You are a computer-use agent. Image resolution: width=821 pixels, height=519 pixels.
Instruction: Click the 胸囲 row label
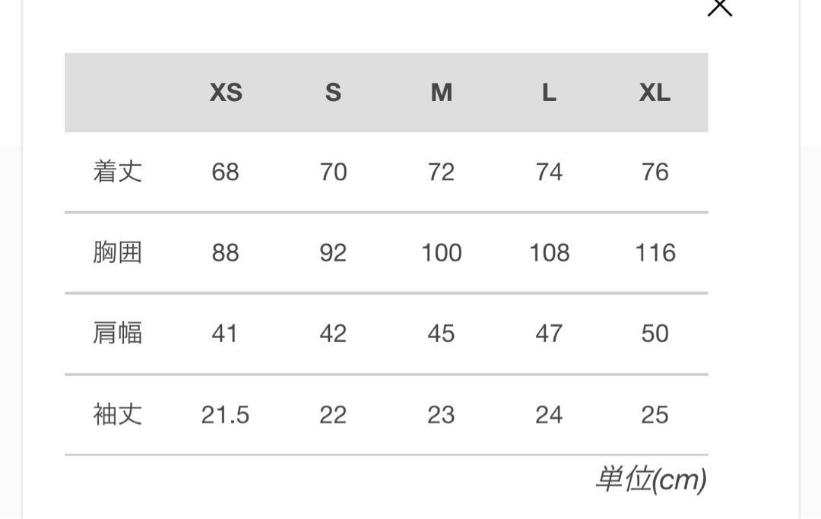117,252
